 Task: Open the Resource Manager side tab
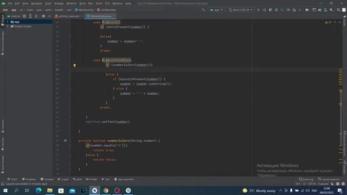(3, 43)
